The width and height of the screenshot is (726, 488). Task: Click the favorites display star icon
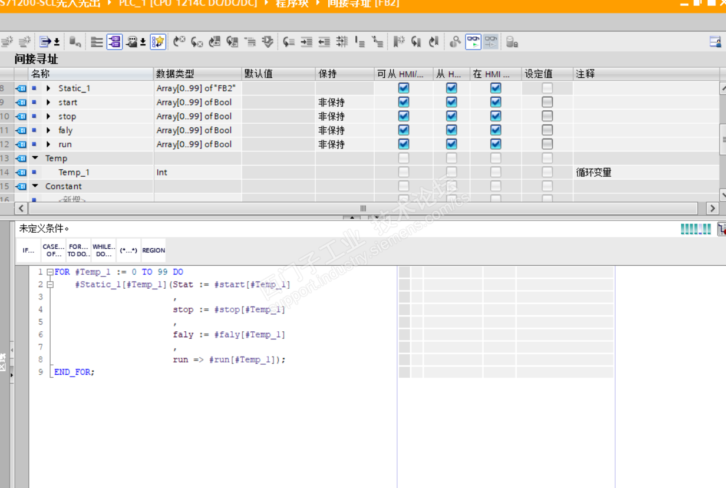(157, 42)
